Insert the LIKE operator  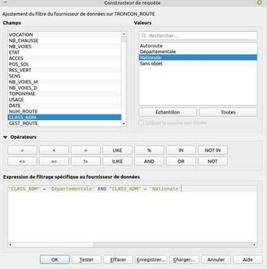(117, 150)
